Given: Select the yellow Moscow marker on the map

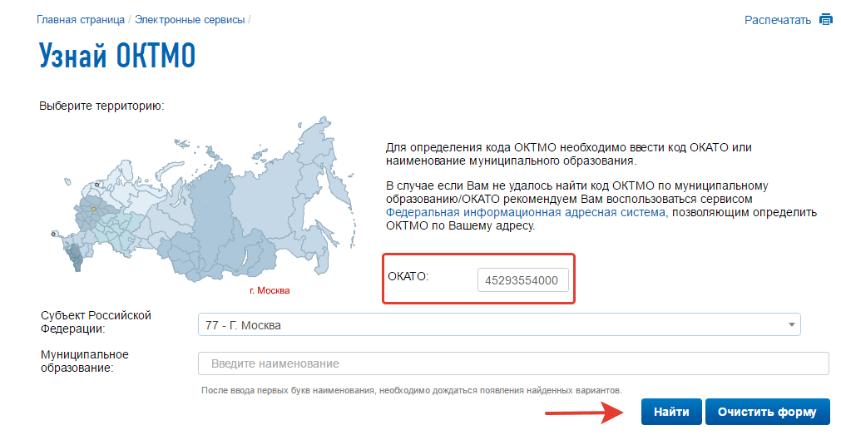Looking at the screenshot, I should pos(94,210).
